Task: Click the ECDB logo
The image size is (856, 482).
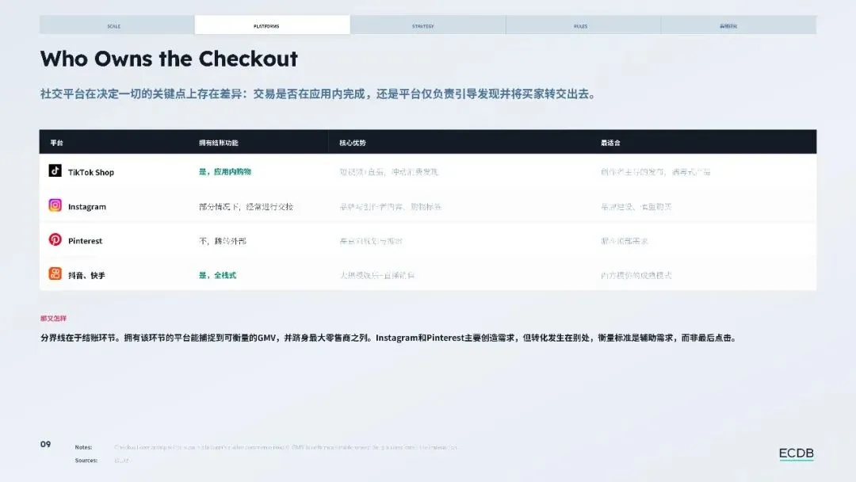Action: click(x=796, y=453)
